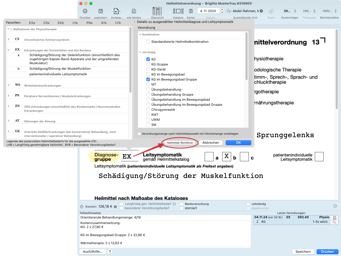Collapse the Kombination section
341x256 pixels.
[140, 34]
